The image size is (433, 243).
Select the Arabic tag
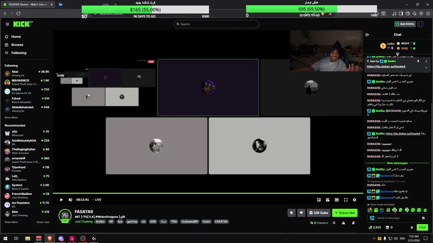100,222
